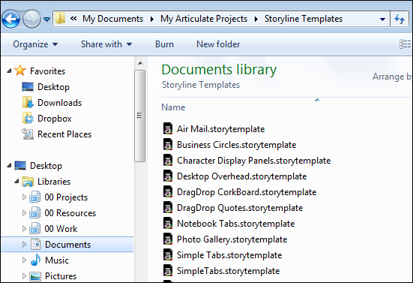Click the Dropbox icon in Favorites
This screenshot has height=283, width=413.
[28, 118]
